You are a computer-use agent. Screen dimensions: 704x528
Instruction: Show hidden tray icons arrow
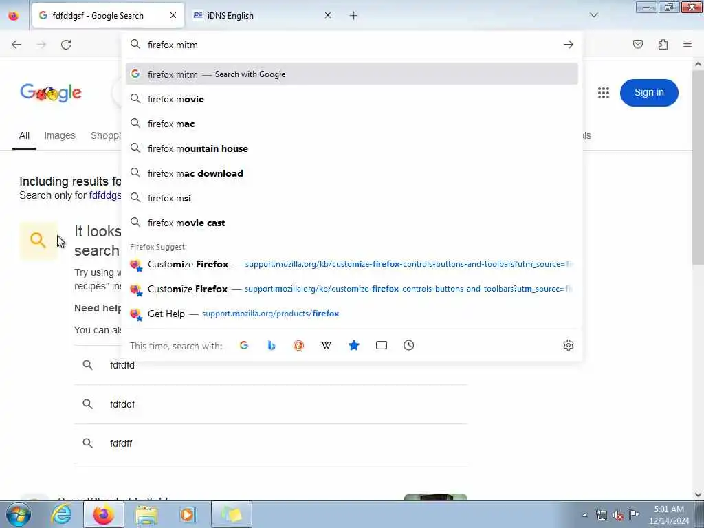[x=584, y=515]
